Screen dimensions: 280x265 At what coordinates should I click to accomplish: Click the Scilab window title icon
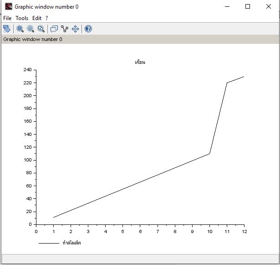[9, 7]
